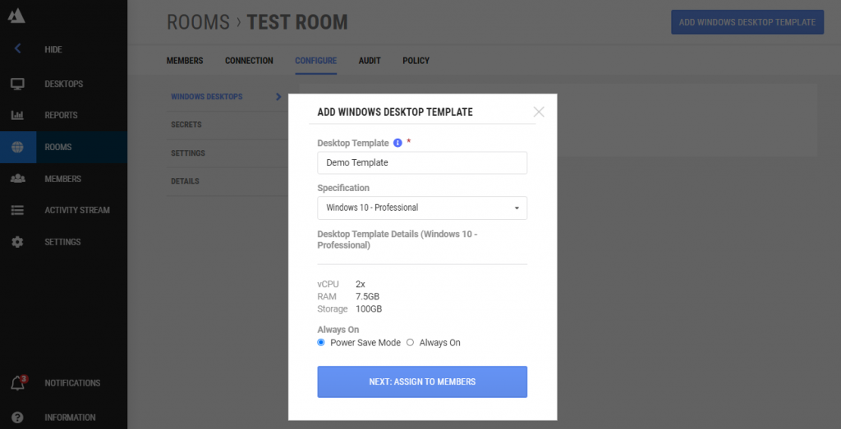Switch to the Members tab
The width and height of the screenshot is (841, 429).
point(185,61)
